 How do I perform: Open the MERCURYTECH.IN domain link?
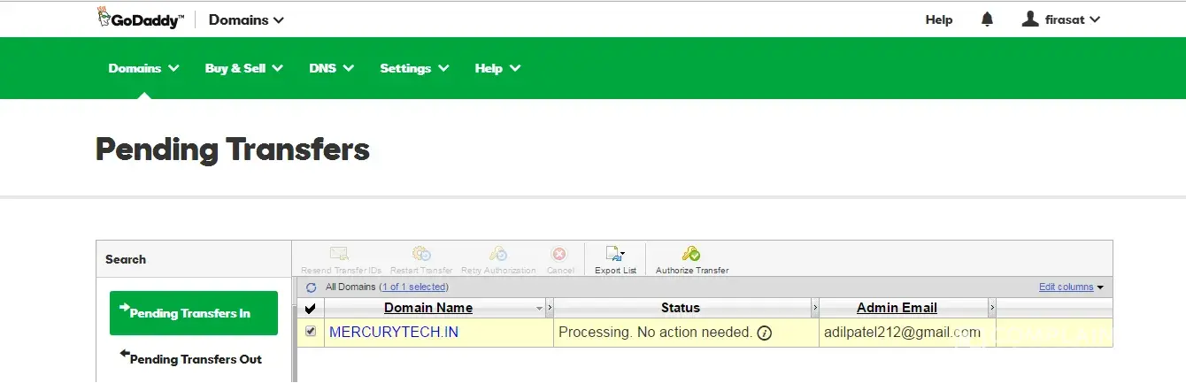[394, 333]
